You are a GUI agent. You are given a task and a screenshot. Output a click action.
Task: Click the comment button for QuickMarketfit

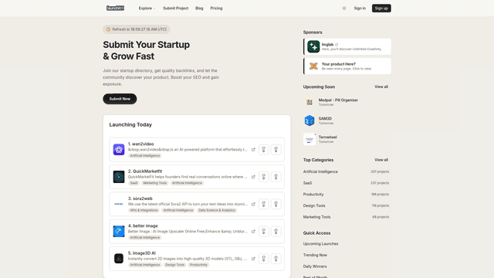[264, 177]
